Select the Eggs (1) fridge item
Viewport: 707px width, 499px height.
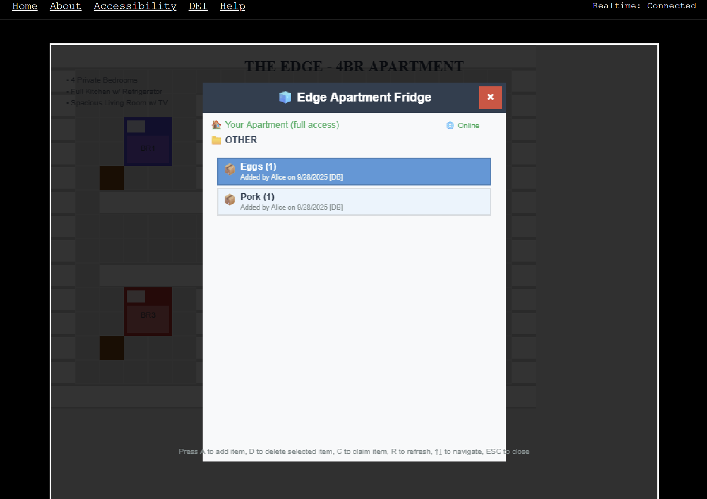354,171
